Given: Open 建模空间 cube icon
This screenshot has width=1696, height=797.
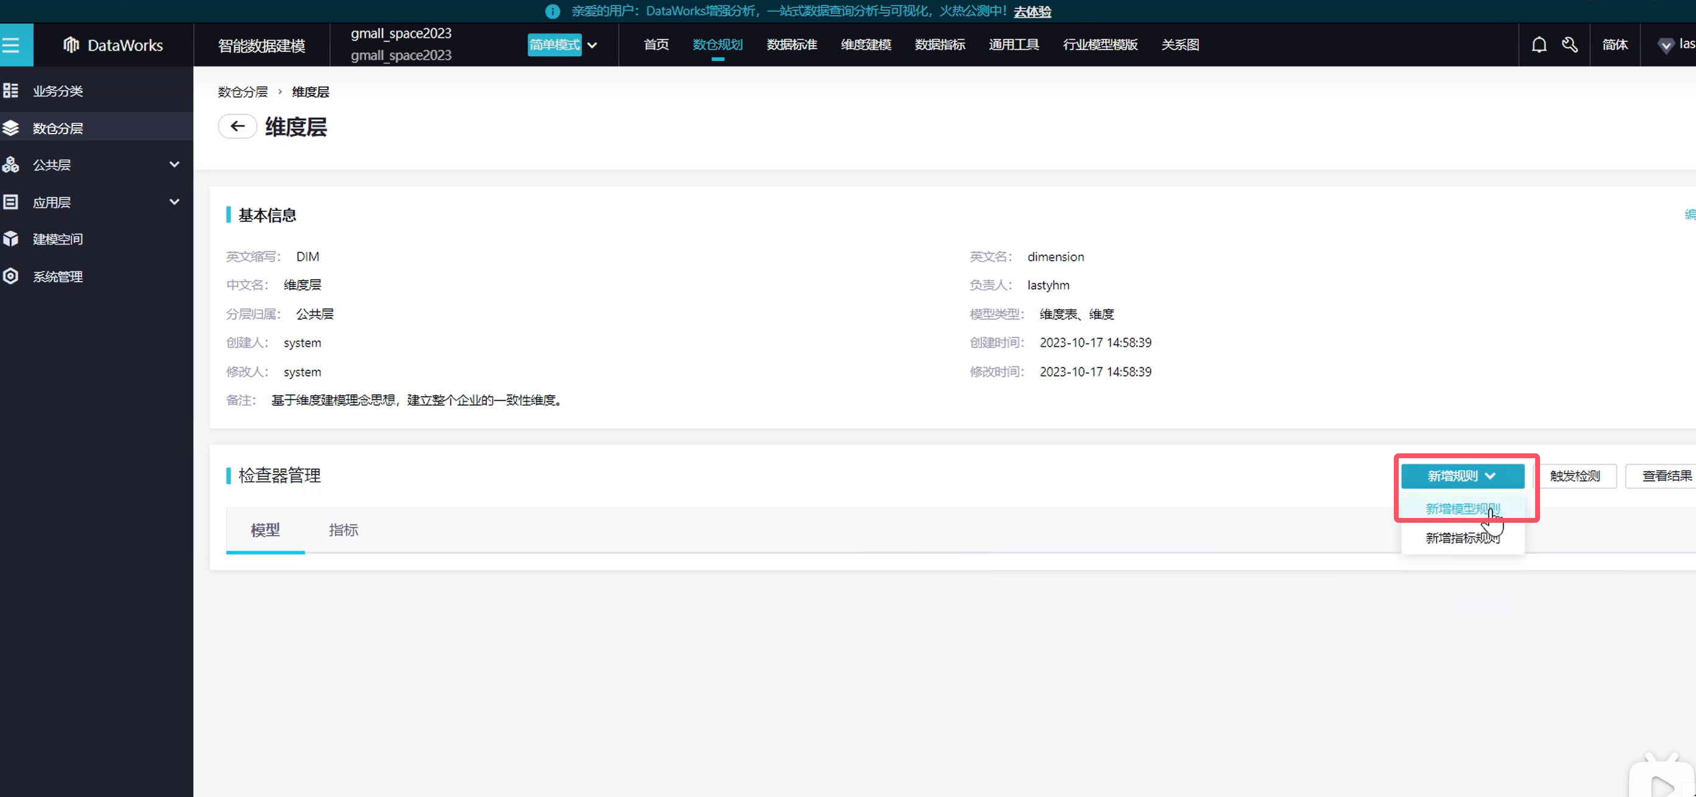Looking at the screenshot, I should [x=10, y=239].
